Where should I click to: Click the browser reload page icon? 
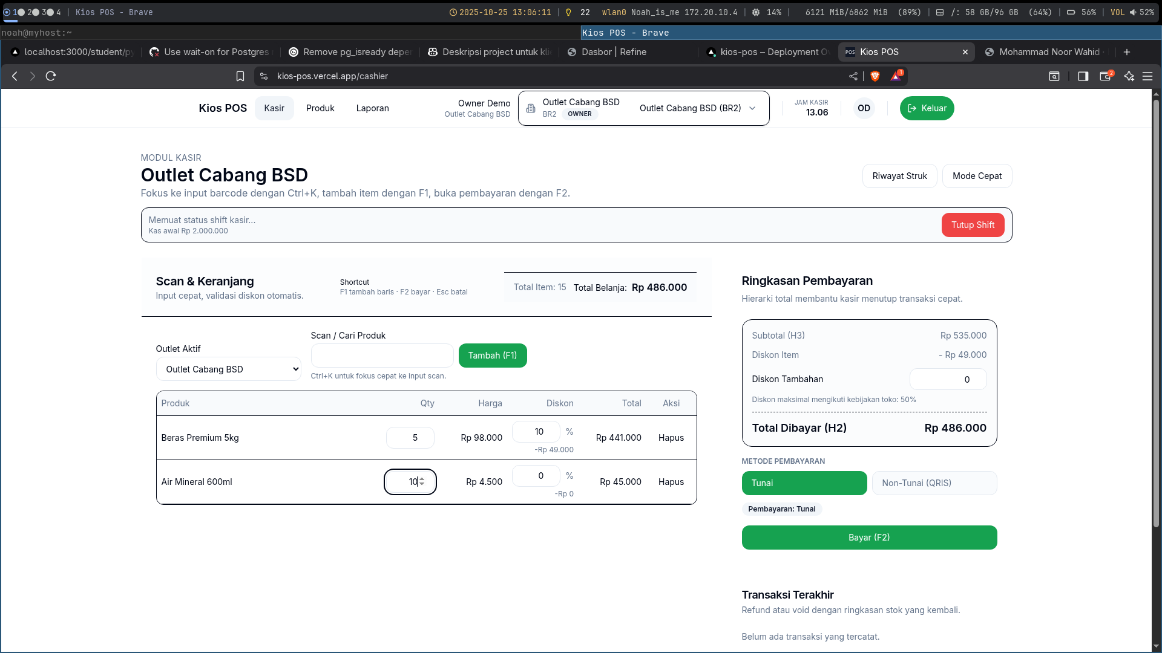[51, 76]
